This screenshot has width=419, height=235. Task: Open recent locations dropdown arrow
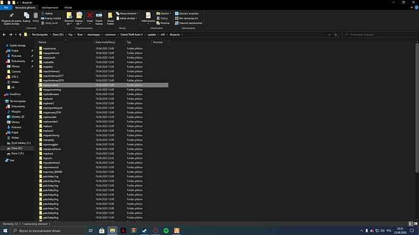point(16,35)
